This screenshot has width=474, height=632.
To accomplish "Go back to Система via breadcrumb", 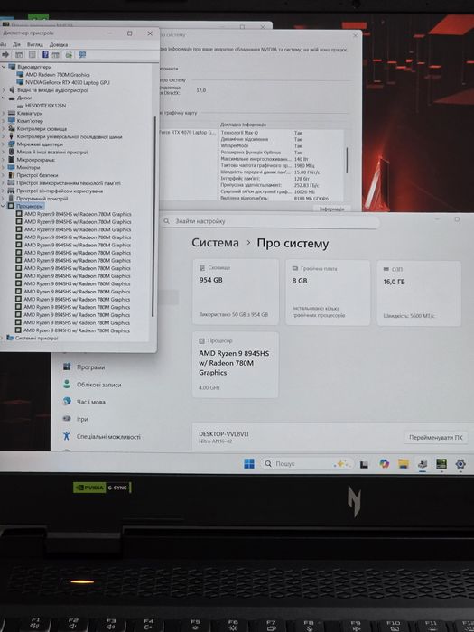I will click(x=215, y=243).
